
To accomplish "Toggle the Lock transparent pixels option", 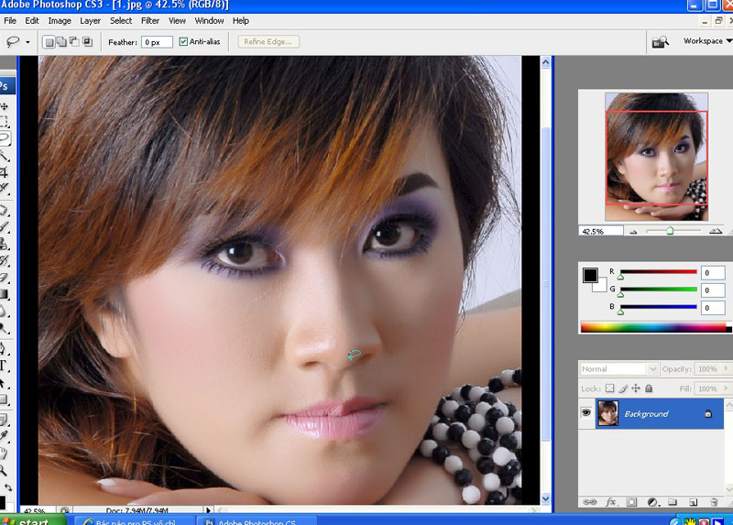I will pos(610,389).
